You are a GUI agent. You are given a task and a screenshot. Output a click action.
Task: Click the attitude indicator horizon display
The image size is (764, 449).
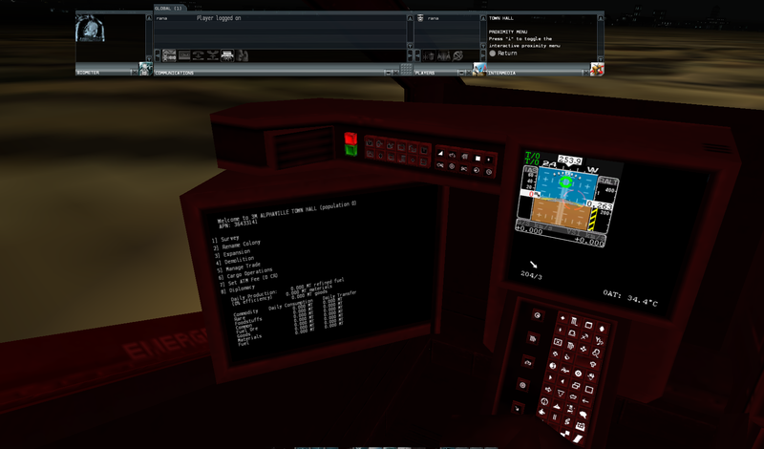pyautogui.click(x=565, y=201)
